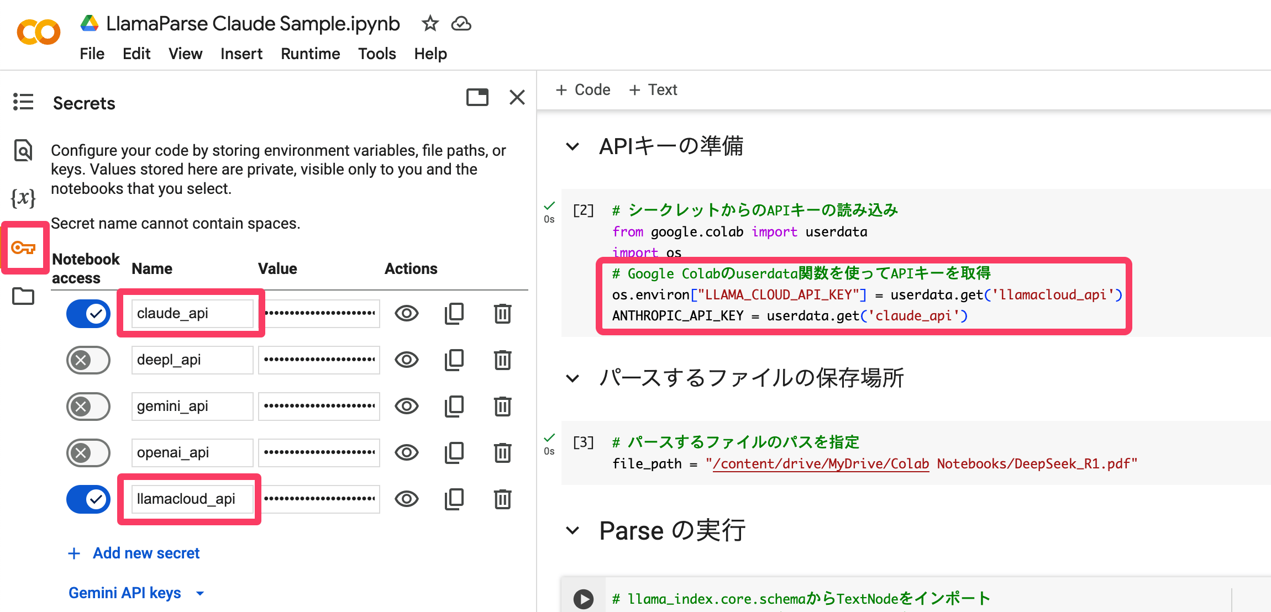Open the table of contents sidebar icon

click(x=23, y=102)
